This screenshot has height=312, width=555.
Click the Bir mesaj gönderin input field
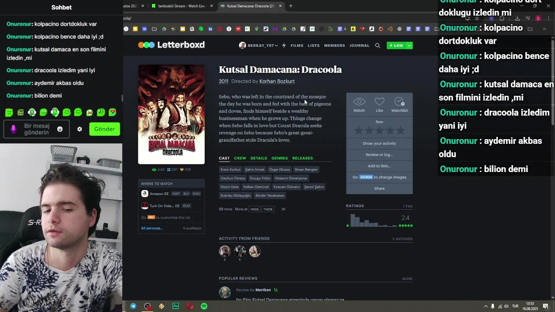pyautogui.click(x=36, y=129)
